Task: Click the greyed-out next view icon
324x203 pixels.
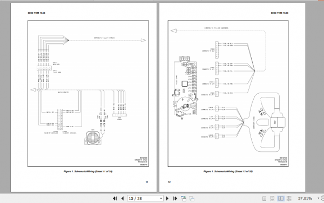Action: coord(192,199)
